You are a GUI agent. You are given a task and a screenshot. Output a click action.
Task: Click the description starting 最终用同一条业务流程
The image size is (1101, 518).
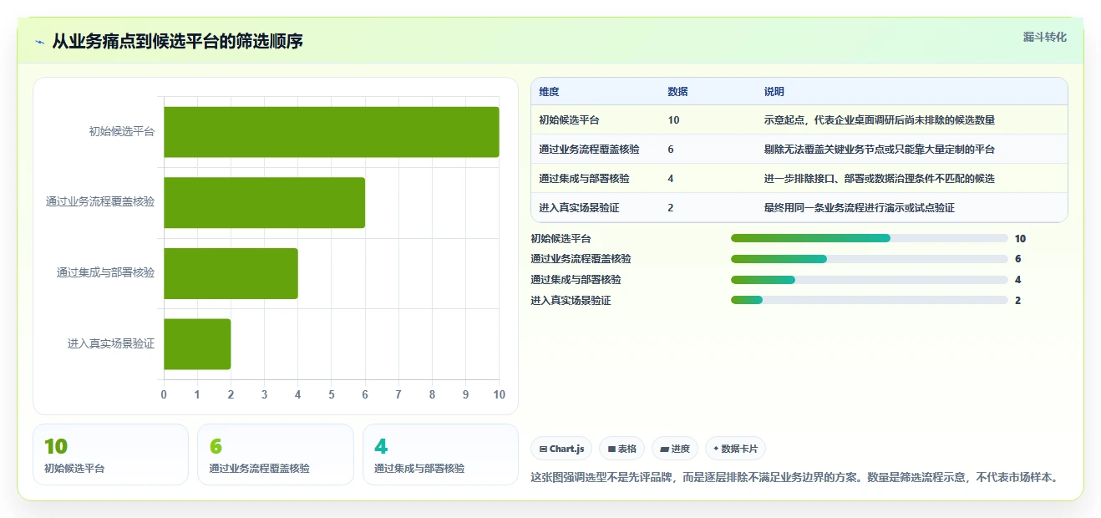point(859,208)
